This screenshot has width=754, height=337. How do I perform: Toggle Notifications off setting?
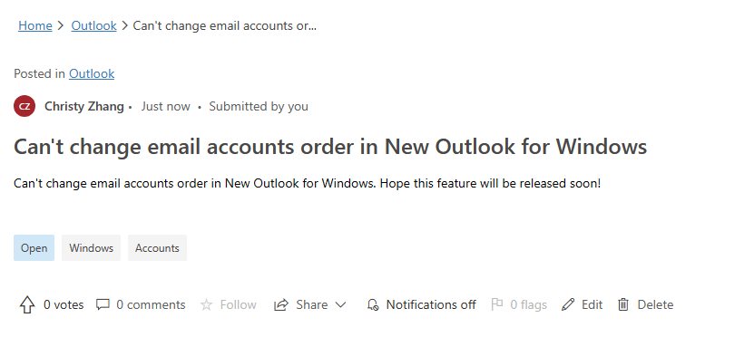click(x=421, y=304)
